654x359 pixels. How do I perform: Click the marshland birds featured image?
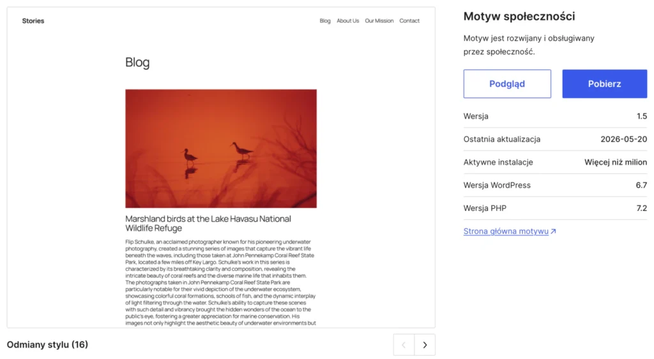click(x=220, y=149)
